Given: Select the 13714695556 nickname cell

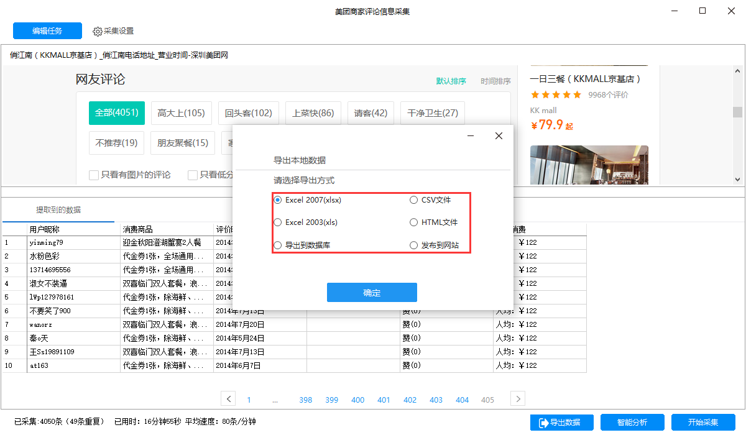Looking at the screenshot, I should (x=74, y=270).
